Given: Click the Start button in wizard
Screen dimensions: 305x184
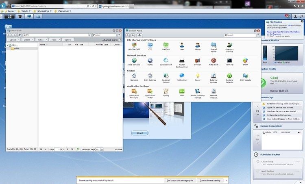Looking at the screenshot, I should coord(139,133).
